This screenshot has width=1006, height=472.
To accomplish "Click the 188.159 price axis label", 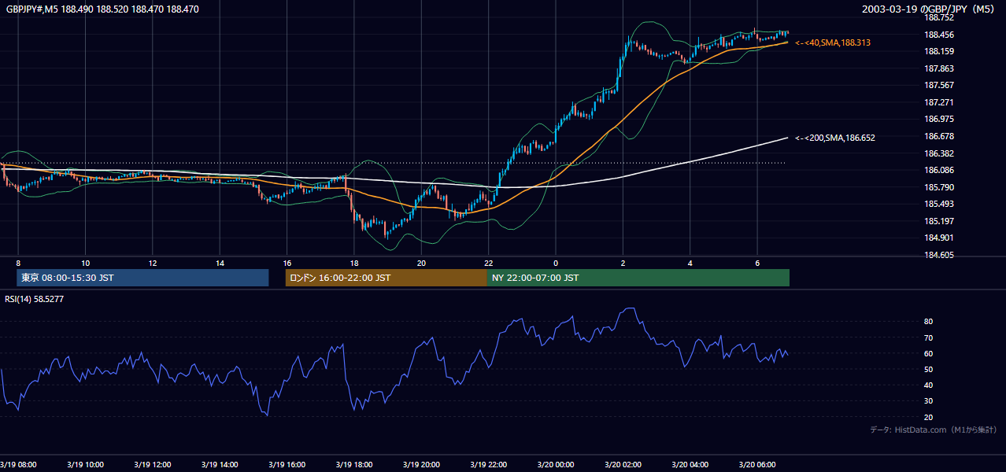I will coord(939,51).
